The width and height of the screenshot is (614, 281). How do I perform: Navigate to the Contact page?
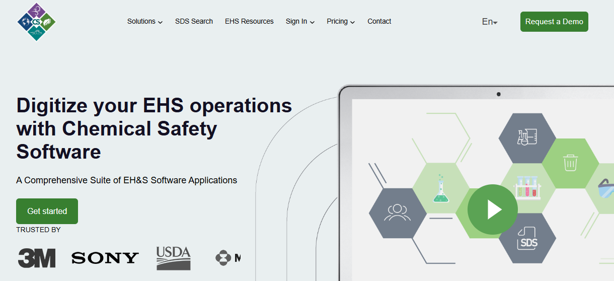(x=379, y=22)
